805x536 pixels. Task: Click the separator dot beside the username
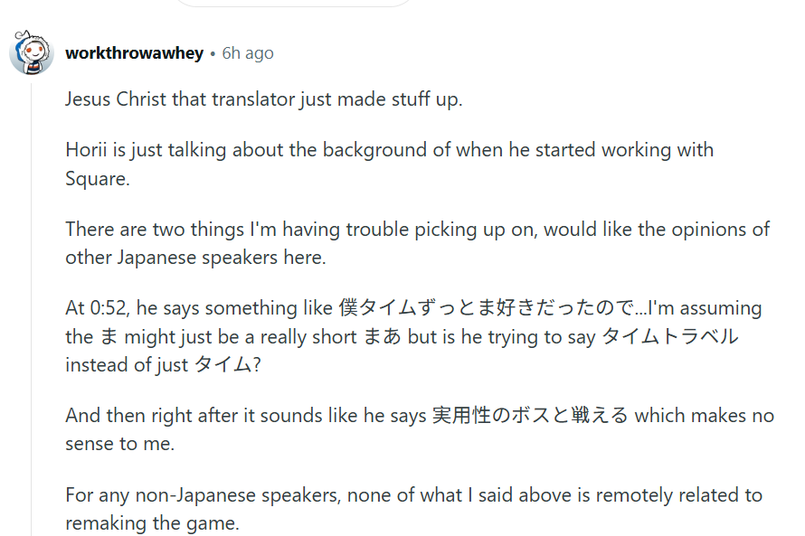point(213,54)
